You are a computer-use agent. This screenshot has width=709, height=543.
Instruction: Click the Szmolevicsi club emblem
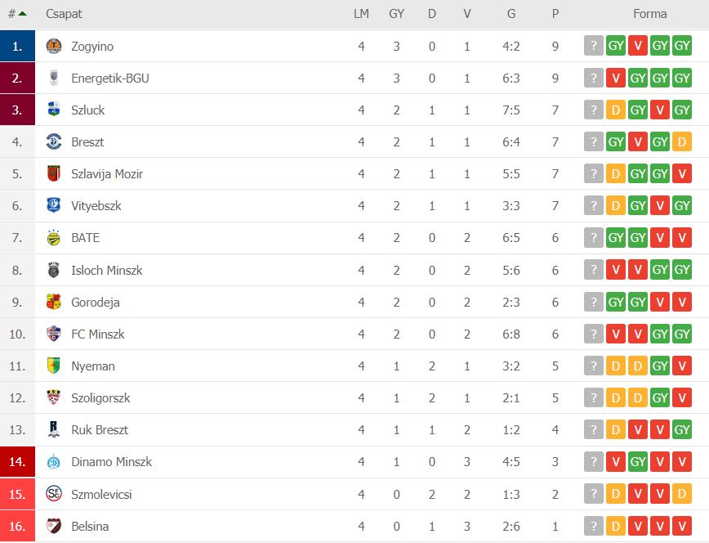click(x=54, y=494)
